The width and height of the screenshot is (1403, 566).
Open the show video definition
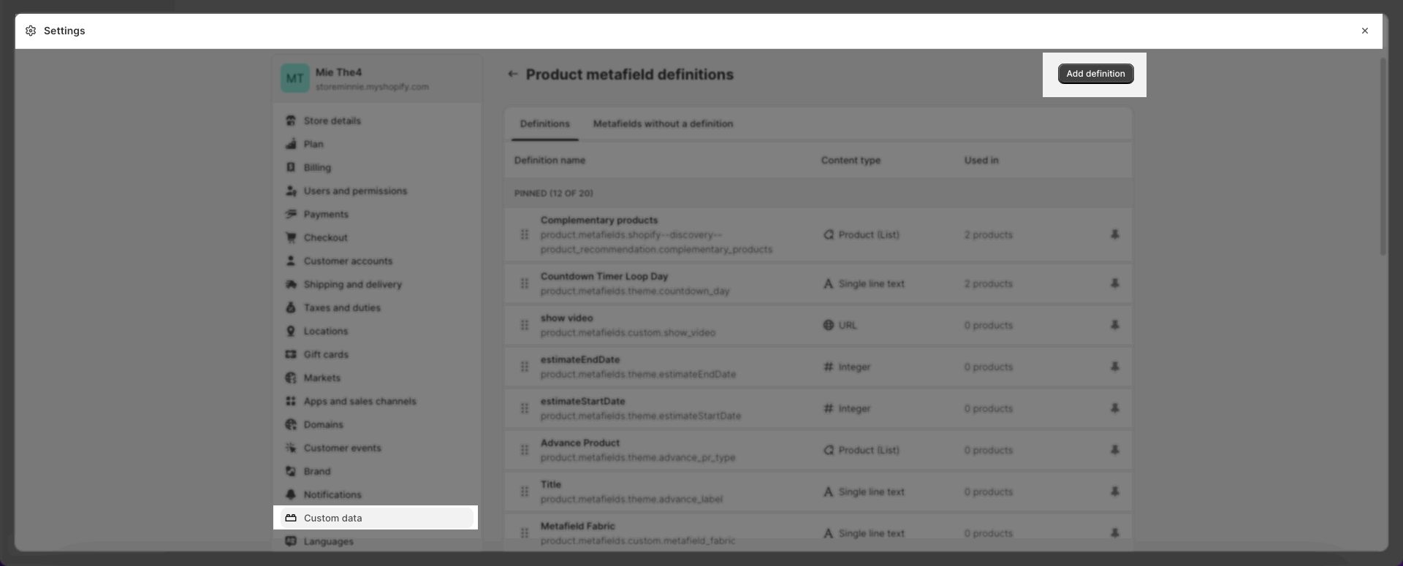pyautogui.click(x=566, y=318)
